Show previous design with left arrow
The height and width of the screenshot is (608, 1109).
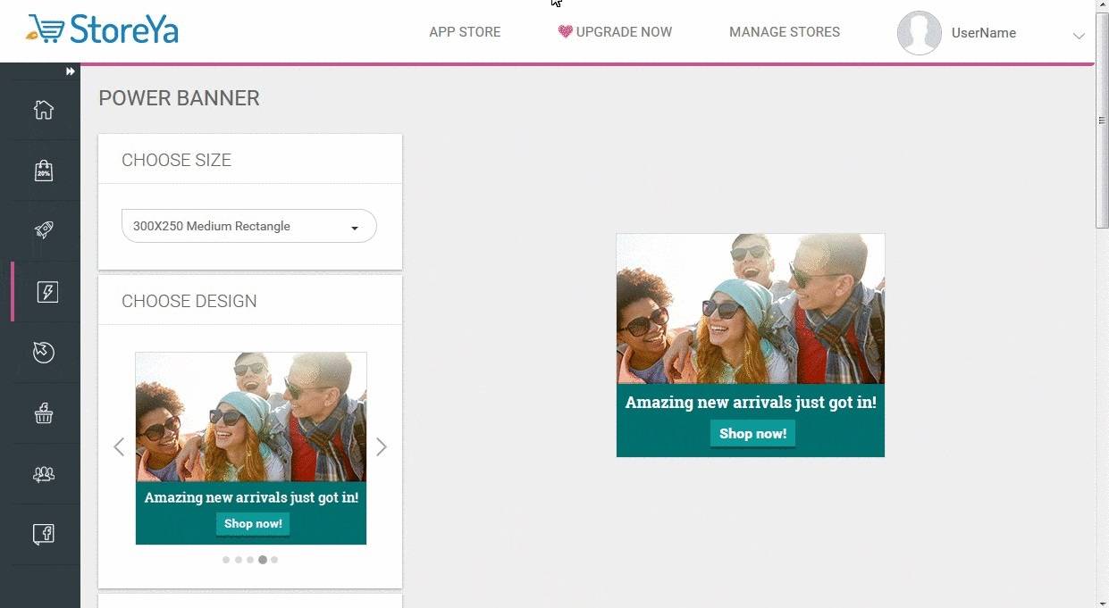click(119, 446)
